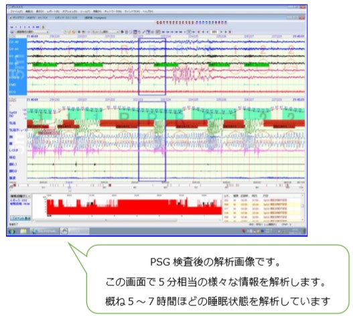The image size is (353, 316).
Task: Open the montage selection combo box beside save icon
Action: click(32, 32)
